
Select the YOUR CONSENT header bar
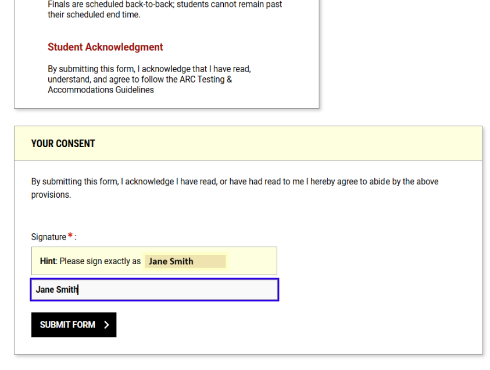63,143
